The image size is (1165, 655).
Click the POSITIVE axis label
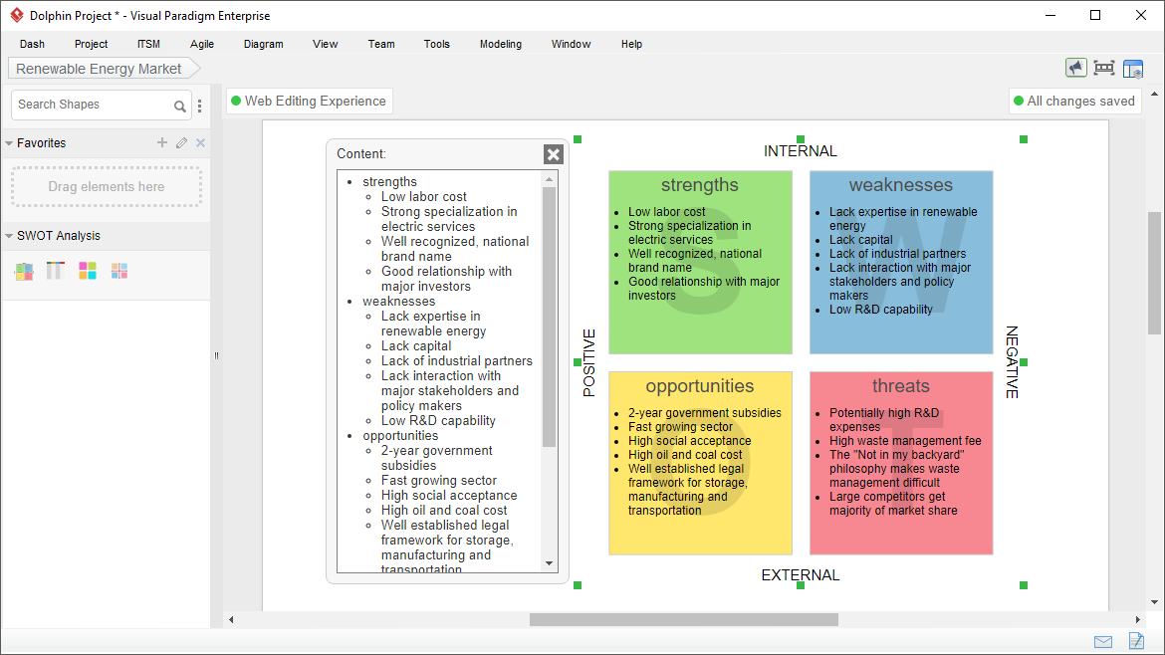(589, 362)
